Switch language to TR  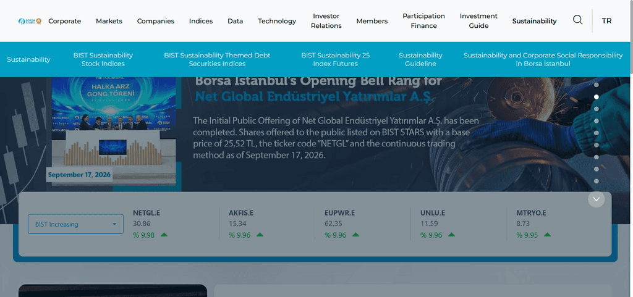point(606,20)
